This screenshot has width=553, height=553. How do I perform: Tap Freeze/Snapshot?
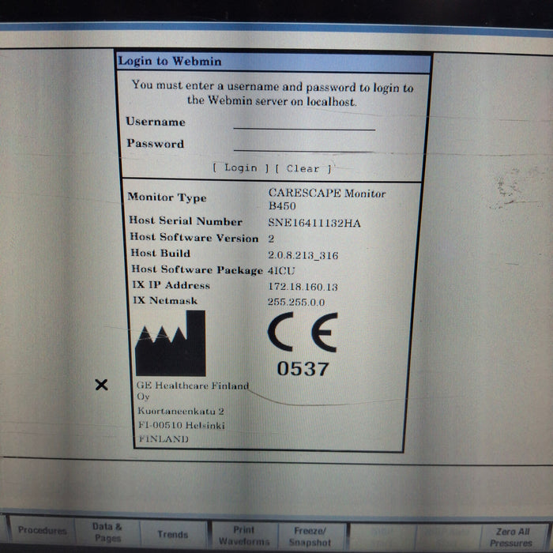[310, 536]
